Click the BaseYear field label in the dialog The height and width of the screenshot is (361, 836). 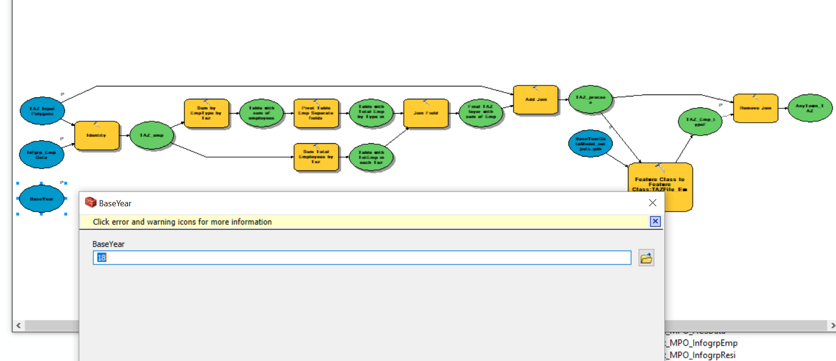pyautogui.click(x=109, y=244)
